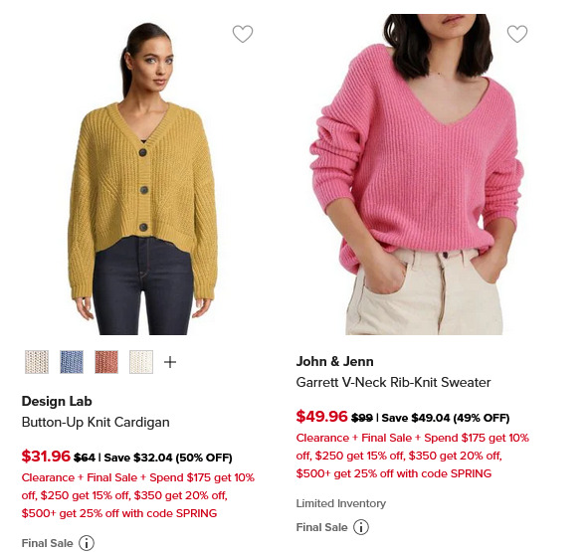Open Final Sale info icon under pink sweater
588x552 pixels.
(361, 527)
